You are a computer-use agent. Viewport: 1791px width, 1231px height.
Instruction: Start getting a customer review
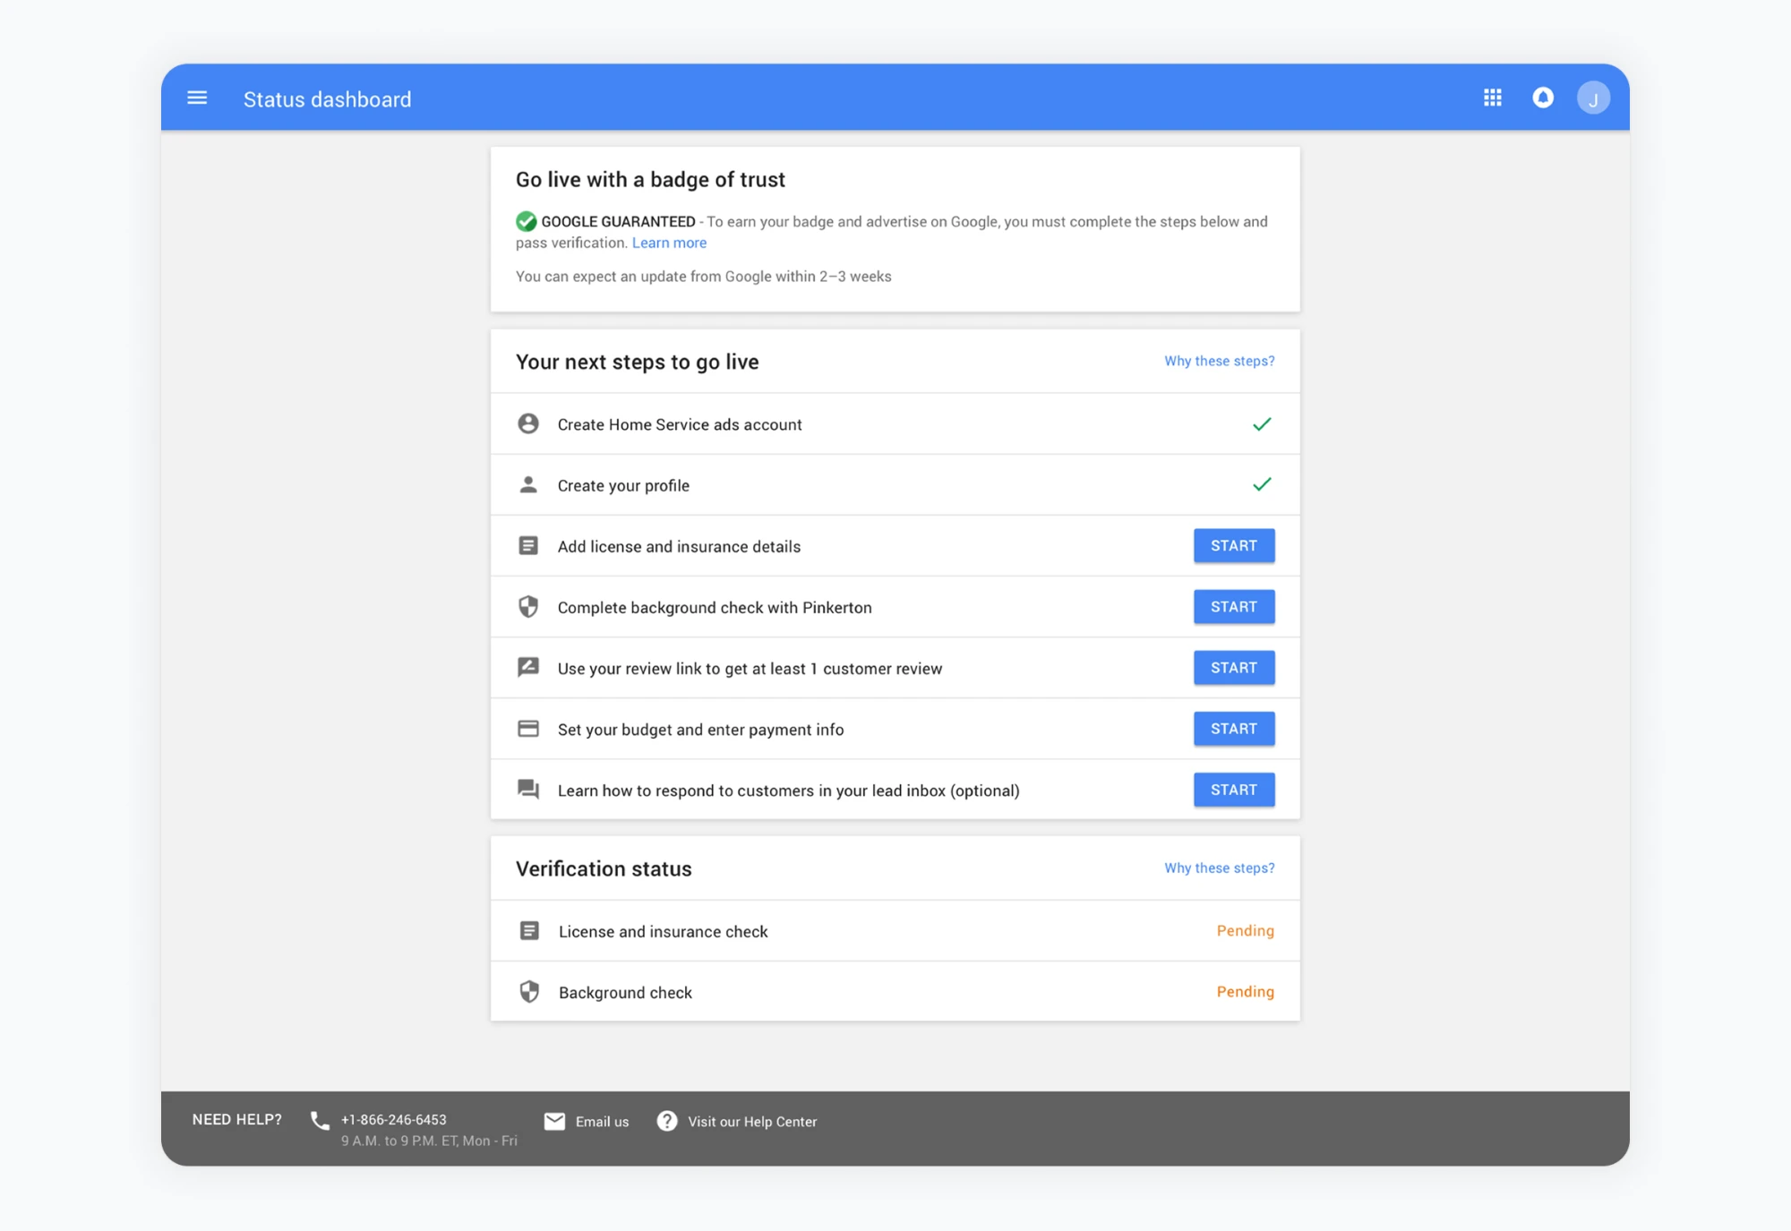(x=1234, y=667)
